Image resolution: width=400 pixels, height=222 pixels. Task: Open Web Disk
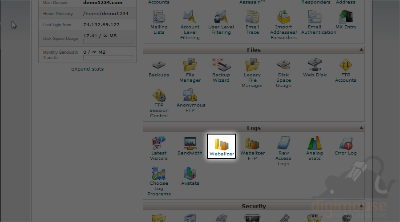[315, 68]
